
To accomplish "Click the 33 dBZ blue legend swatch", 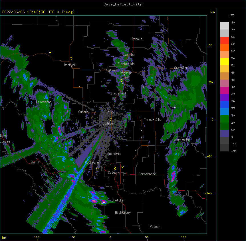I will tap(224, 104).
